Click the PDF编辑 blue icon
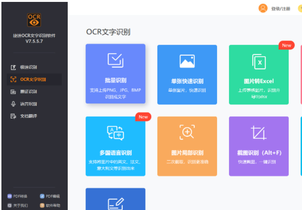 (42, 196)
